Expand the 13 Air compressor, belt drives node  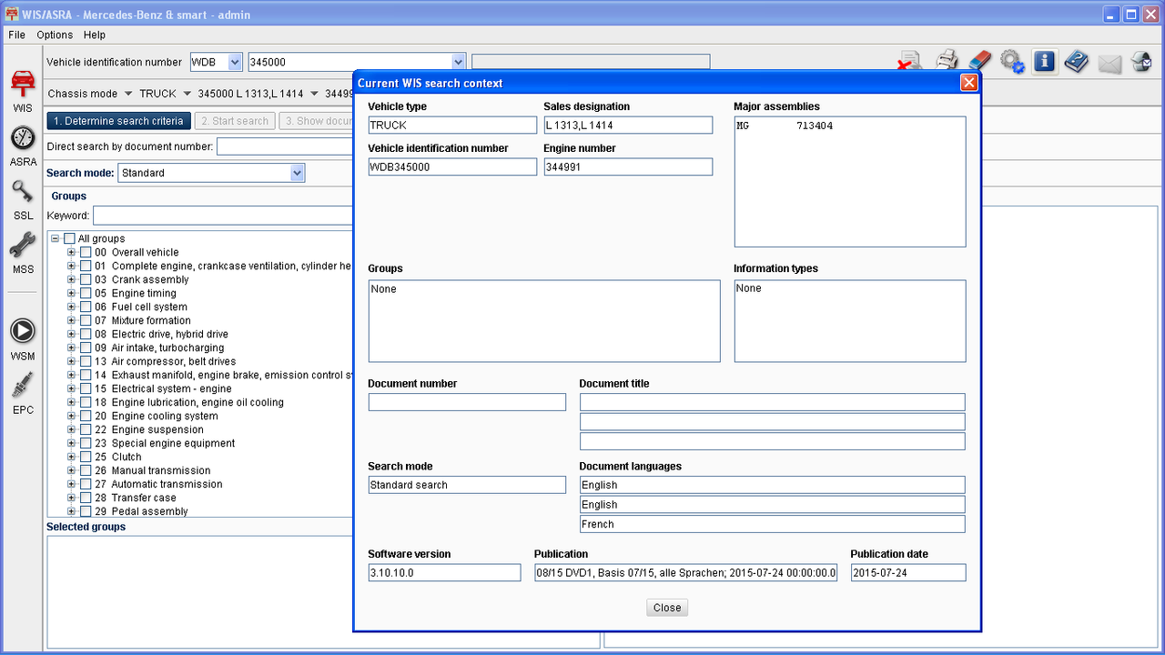pos(72,362)
